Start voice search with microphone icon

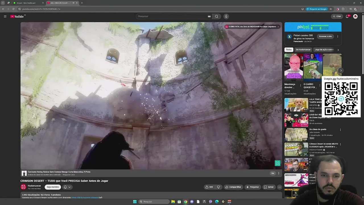[226, 16]
